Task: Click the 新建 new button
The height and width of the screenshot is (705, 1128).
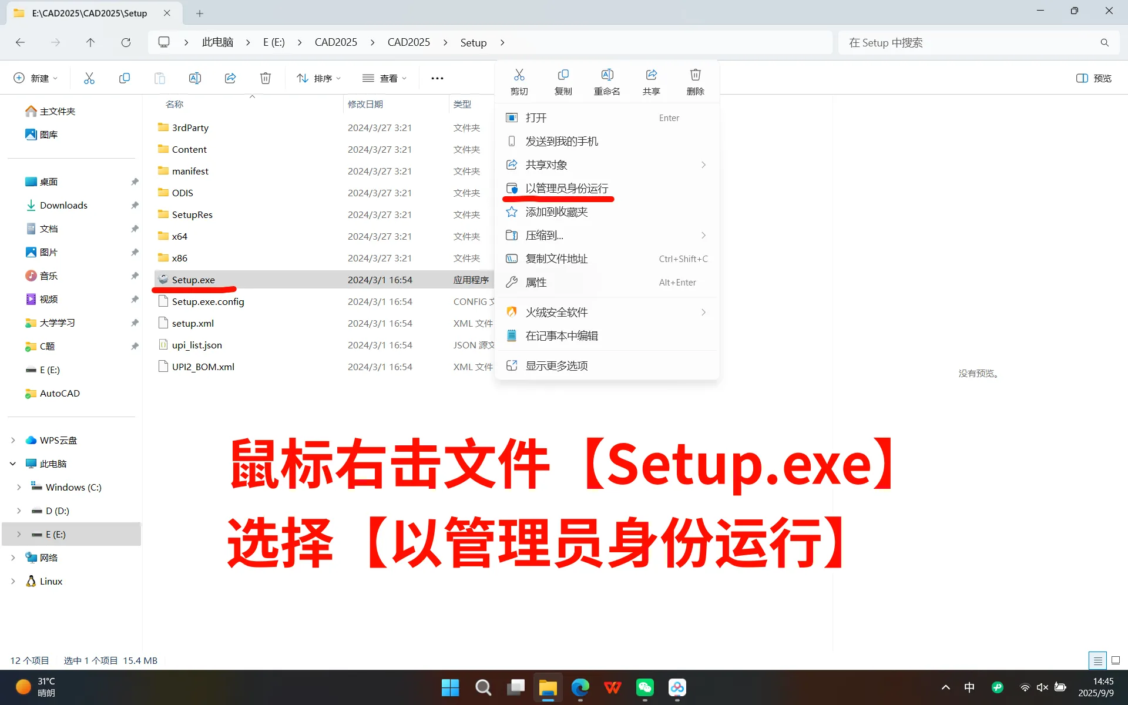Action: [x=35, y=78]
